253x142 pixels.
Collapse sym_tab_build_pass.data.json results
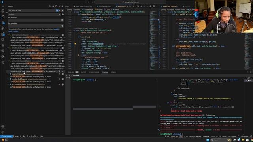tap(8, 48)
